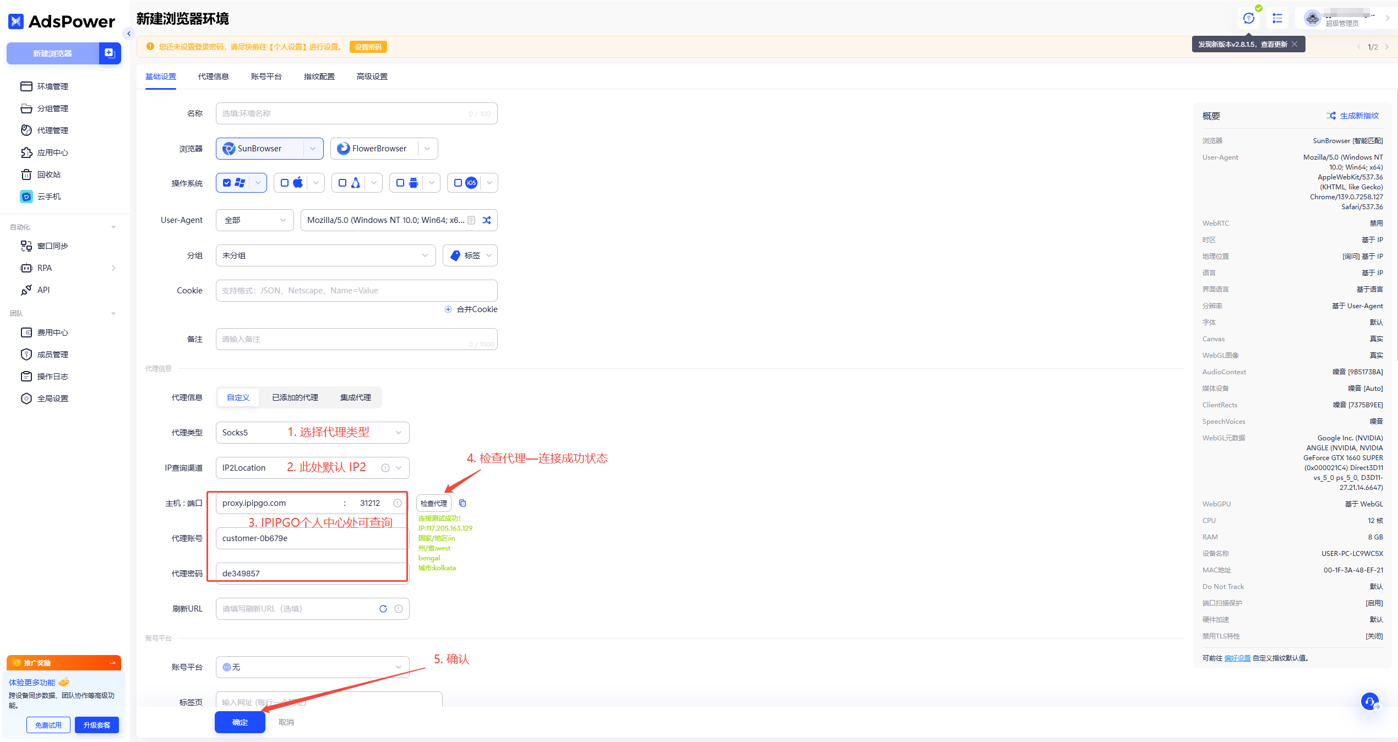Switch to the 指纹配置 tab
Viewport: 1398px width, 742px height.
coord(319,77)
